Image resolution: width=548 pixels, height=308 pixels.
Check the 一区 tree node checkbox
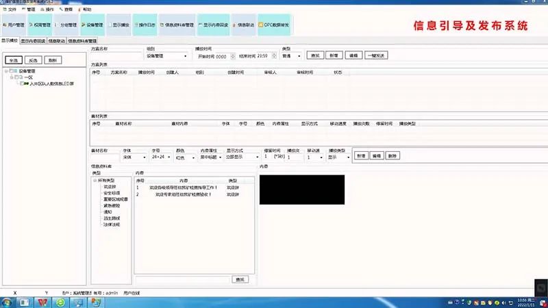[17, 77]
